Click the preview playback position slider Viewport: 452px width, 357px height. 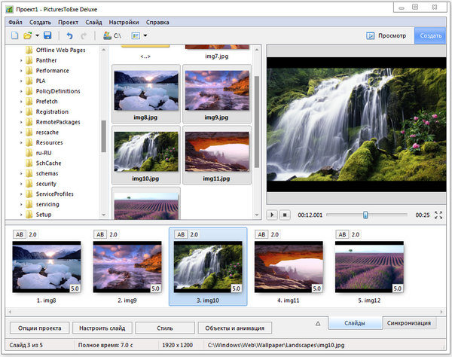point(365,215)
